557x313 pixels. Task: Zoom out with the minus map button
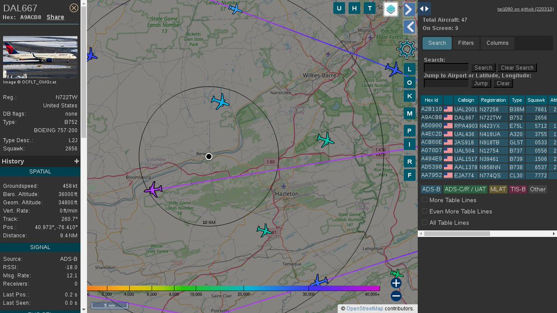click(396, 296)
